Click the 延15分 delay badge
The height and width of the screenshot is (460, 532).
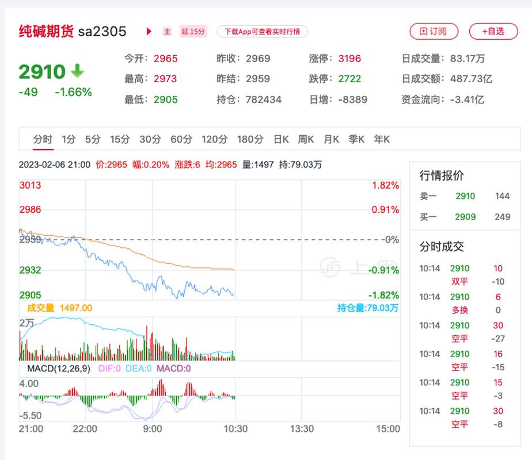(x=193, y=32)
